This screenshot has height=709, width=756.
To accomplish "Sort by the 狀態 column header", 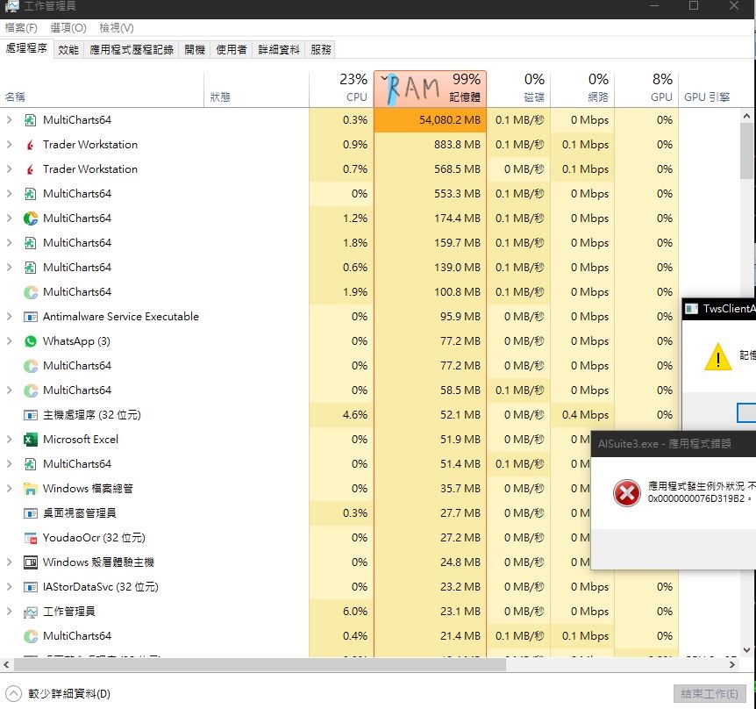I will (x=256, y=90).
